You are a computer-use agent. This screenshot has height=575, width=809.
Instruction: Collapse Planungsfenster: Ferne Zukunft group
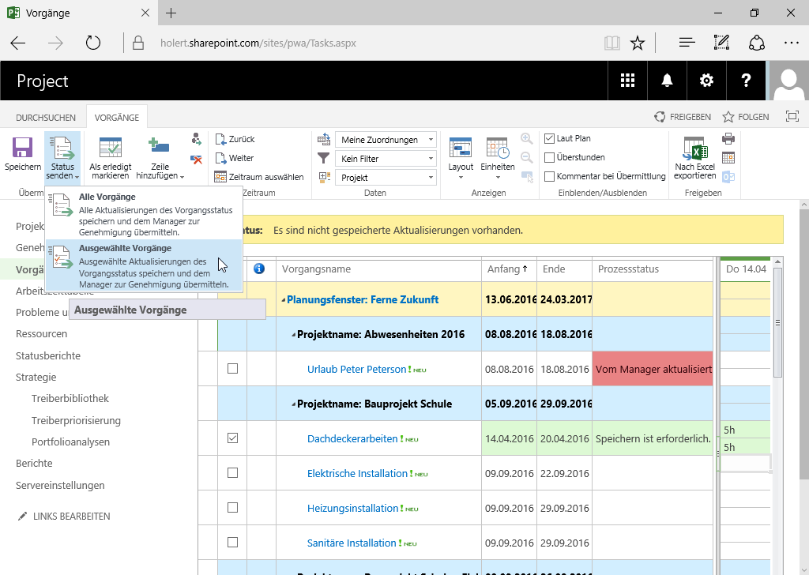click(x=284, y=300)
